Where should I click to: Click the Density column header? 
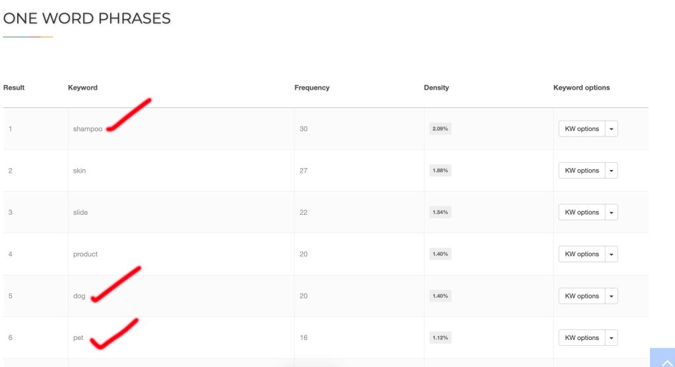[436, 88]
